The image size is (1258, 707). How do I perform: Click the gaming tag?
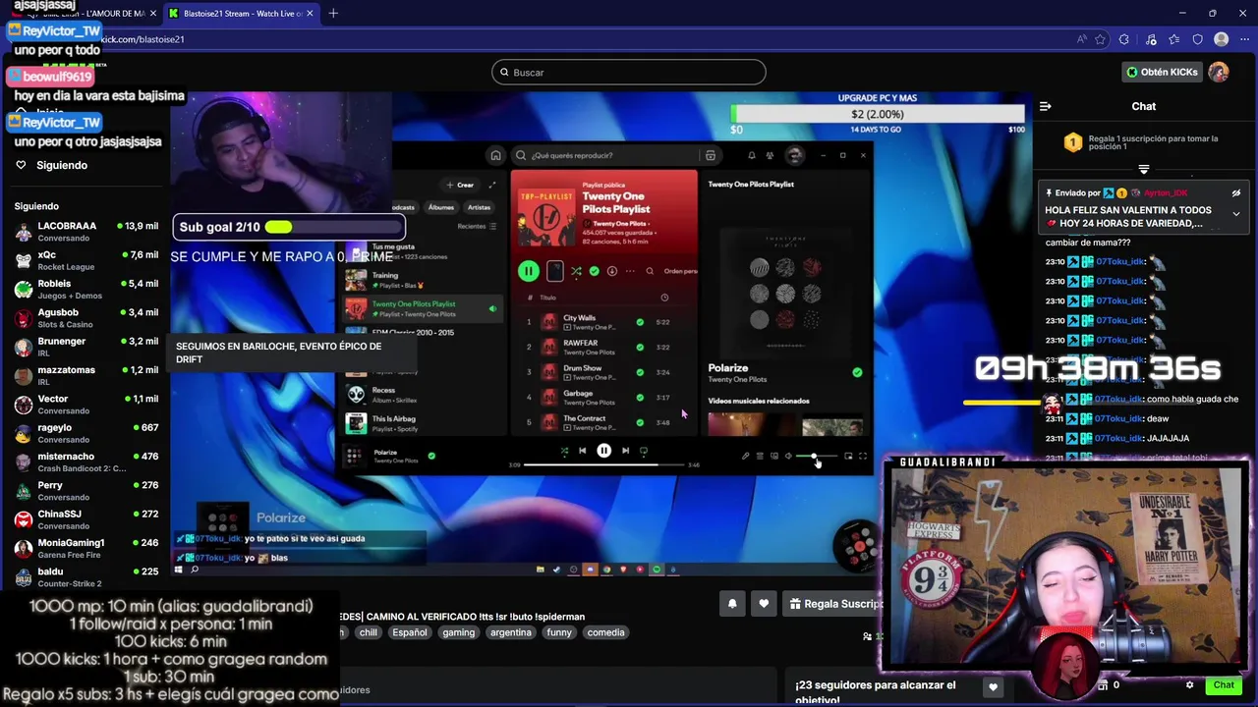[x=458, y=632]
